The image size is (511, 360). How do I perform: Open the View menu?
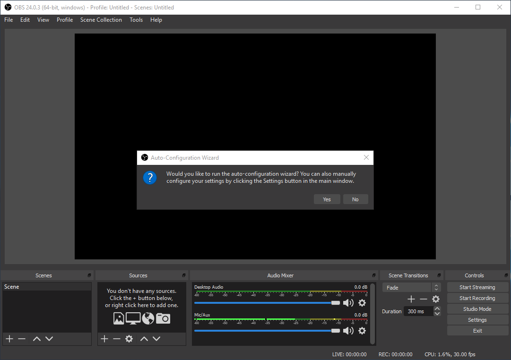[x=43, y=20]
